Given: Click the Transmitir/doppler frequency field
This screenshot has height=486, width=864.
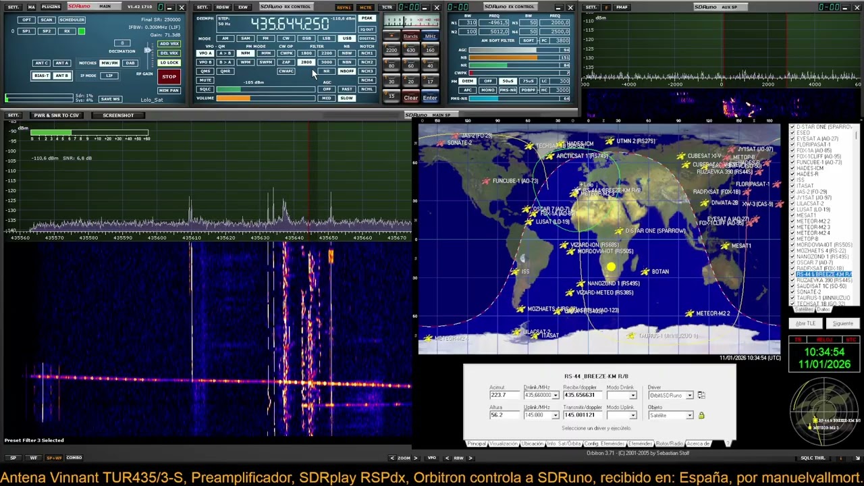Looking at the screenshot, I should click(582, 415).
